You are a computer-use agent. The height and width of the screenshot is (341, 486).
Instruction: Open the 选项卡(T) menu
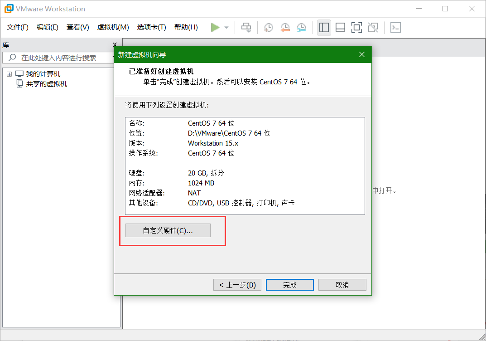tap(152, 27)
